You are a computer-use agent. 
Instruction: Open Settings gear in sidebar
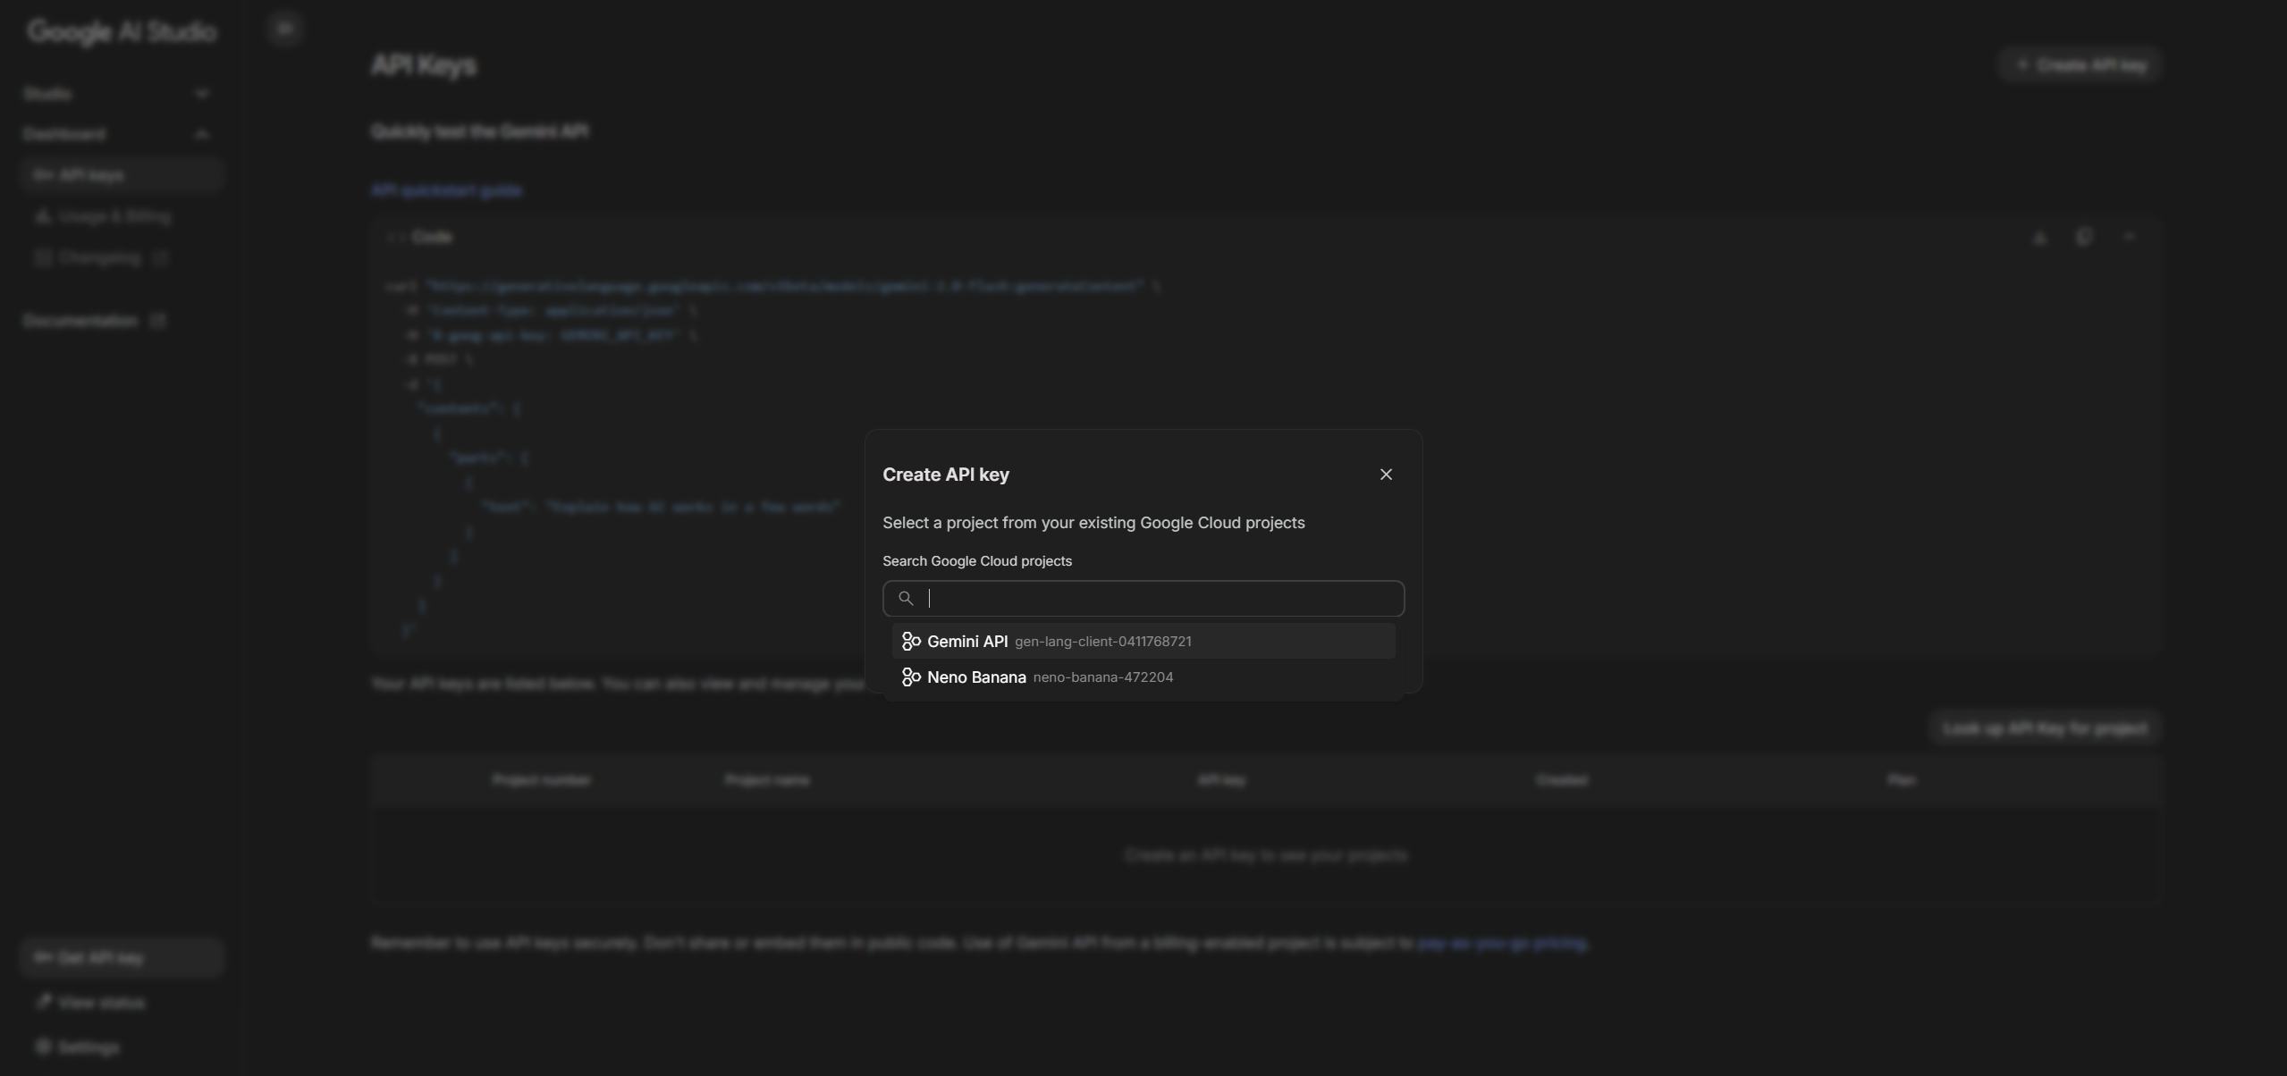(42, 1046)
